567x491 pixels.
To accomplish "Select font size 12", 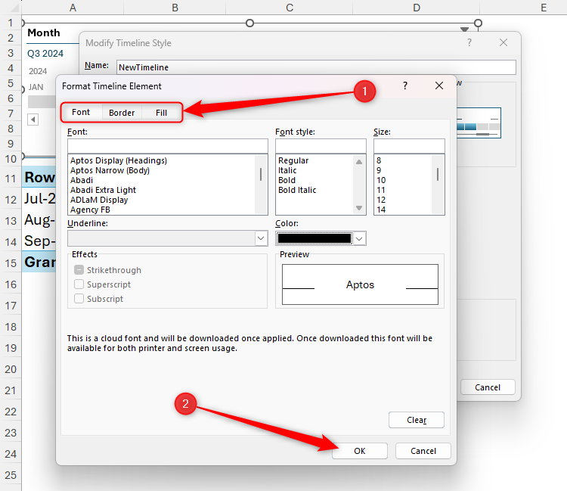I will click(x=381, y=200).
